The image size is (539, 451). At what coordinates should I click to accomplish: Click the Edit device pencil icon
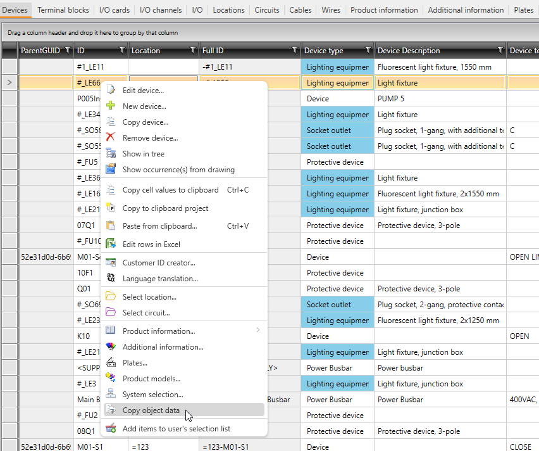tap(111, 91)
